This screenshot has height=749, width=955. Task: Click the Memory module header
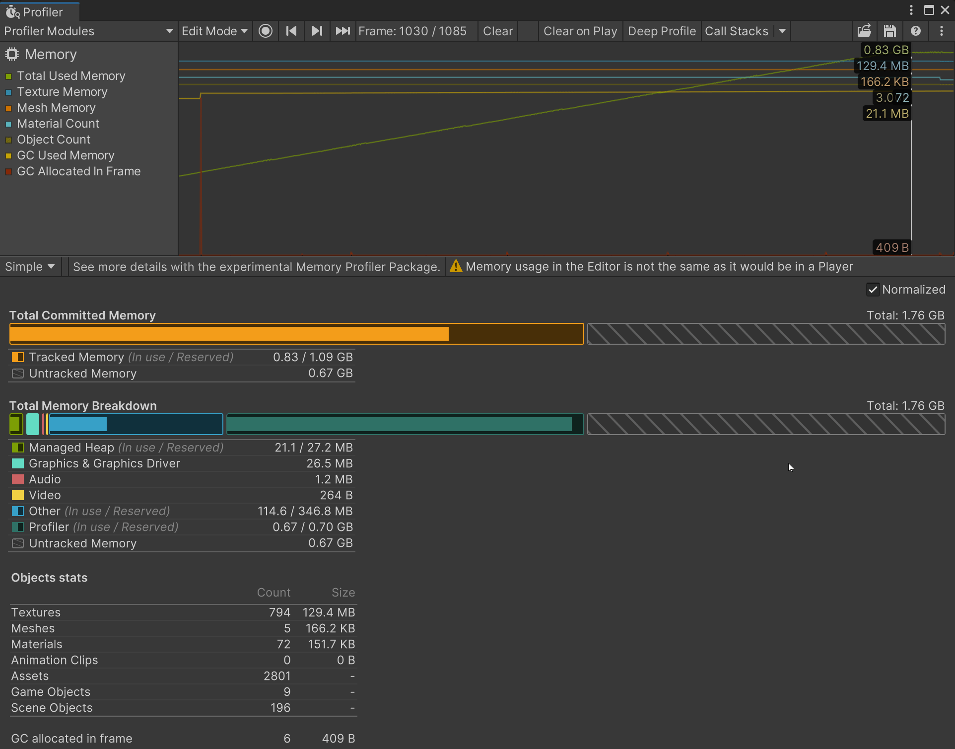[x=51, y=55]
